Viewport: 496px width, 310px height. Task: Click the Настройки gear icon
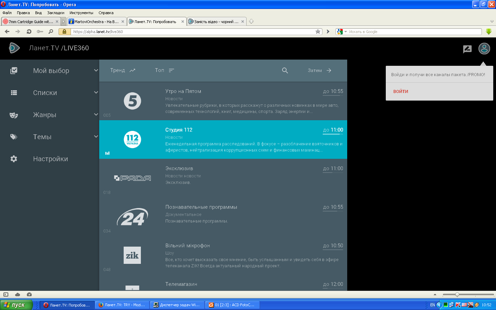click(x=14, y=159)
